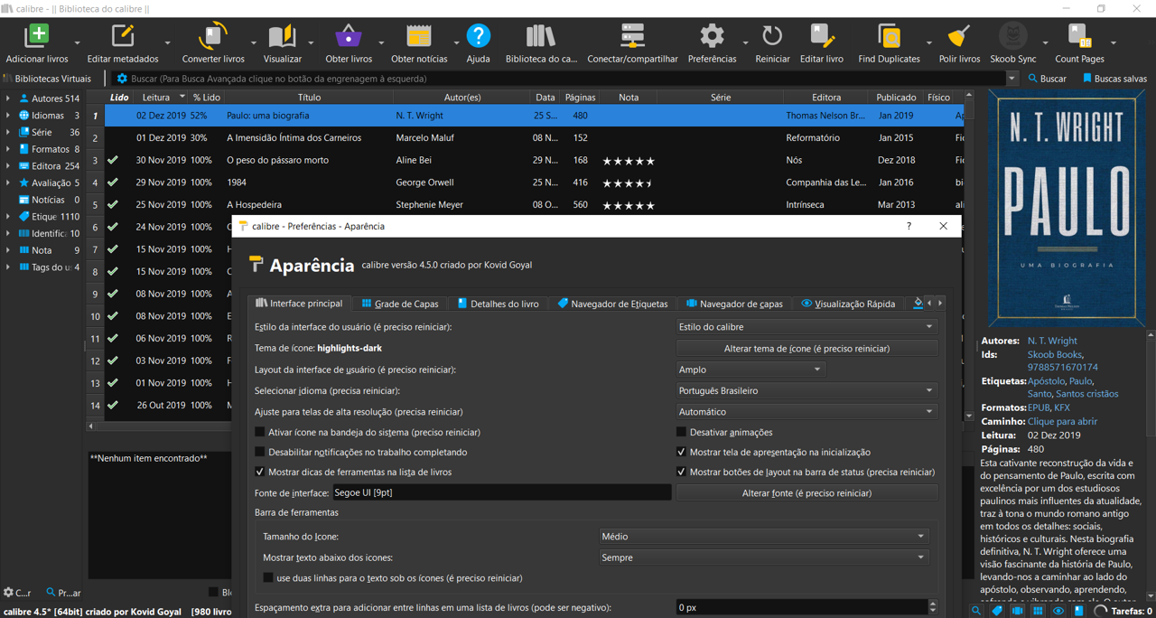Toggle cover browser icon in status bar
The height and width of the screenshot is (618, 1156).
(x=1018, y=611)
